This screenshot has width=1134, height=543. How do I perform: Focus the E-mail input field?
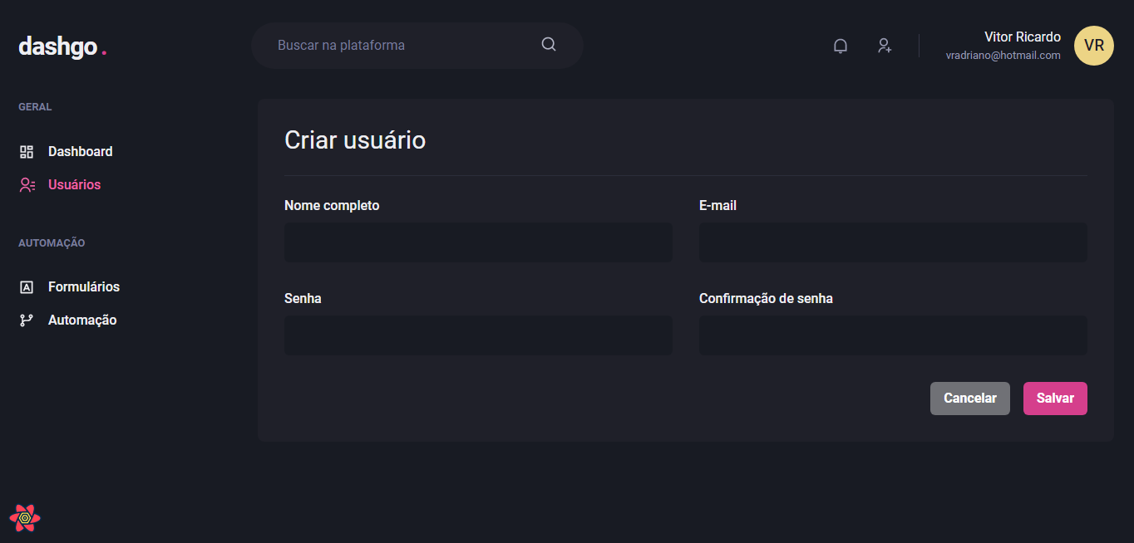click(x=892, y=242)
